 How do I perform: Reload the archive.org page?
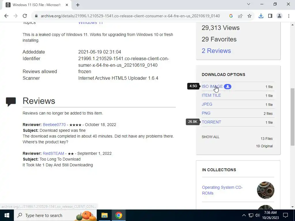pyautogui.click(x=25, y=16)
